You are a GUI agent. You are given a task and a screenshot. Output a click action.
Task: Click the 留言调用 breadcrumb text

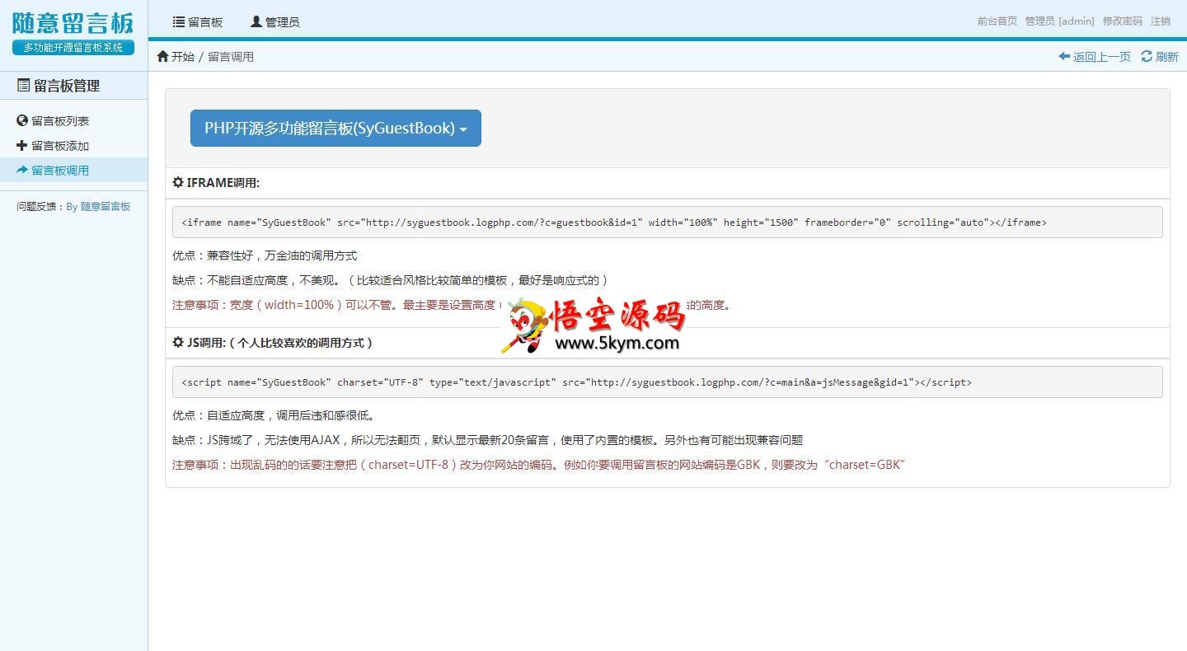pyautogui.click(x=231, y=57)
